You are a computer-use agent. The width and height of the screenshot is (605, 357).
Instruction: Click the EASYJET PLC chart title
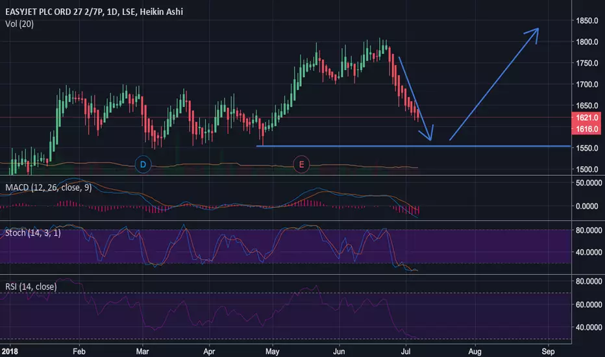94,12
